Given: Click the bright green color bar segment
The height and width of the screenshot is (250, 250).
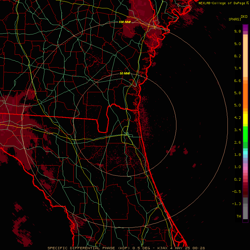Looking at the screenshot, I should [x=245, y=134].
